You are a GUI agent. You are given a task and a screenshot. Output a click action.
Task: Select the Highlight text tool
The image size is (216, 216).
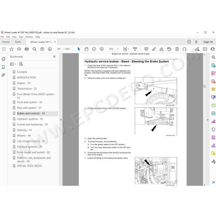(x=154, y=49)
